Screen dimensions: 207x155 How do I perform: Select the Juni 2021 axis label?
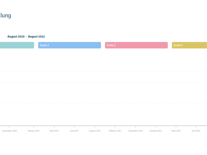click(74, 131)
